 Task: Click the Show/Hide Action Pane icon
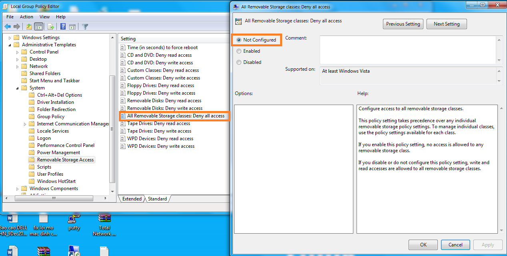pyautogui.click(x=72, y=27)
